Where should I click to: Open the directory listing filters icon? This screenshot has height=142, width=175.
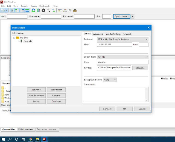60,10
